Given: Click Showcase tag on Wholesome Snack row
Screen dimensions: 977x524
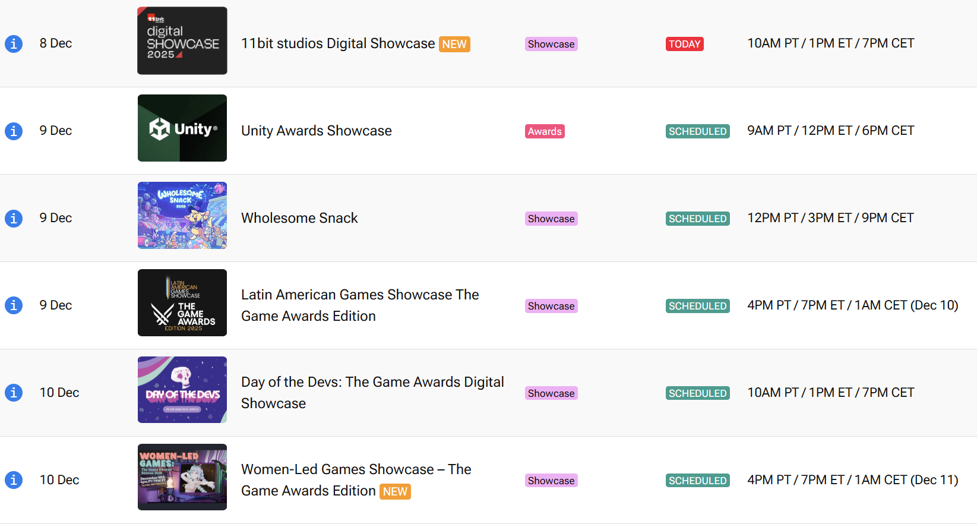Looking at the screenshot, I should point(551,219).
